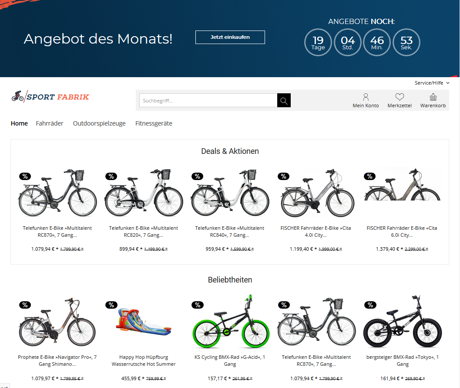Click the struck-through 2.299,00 € price
460x388 pixels.
tap(416, 249)
